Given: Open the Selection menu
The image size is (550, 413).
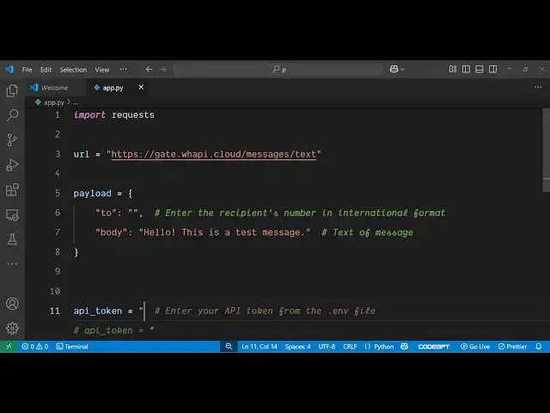Looking at the screenshot, I should click(x=73, y=70).
